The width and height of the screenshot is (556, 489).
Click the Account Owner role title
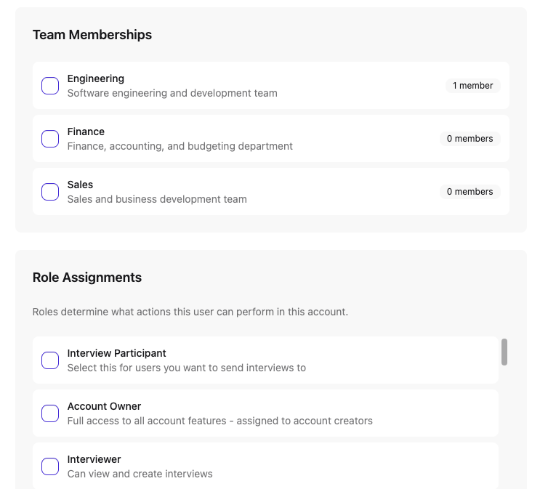click(104, 406)
